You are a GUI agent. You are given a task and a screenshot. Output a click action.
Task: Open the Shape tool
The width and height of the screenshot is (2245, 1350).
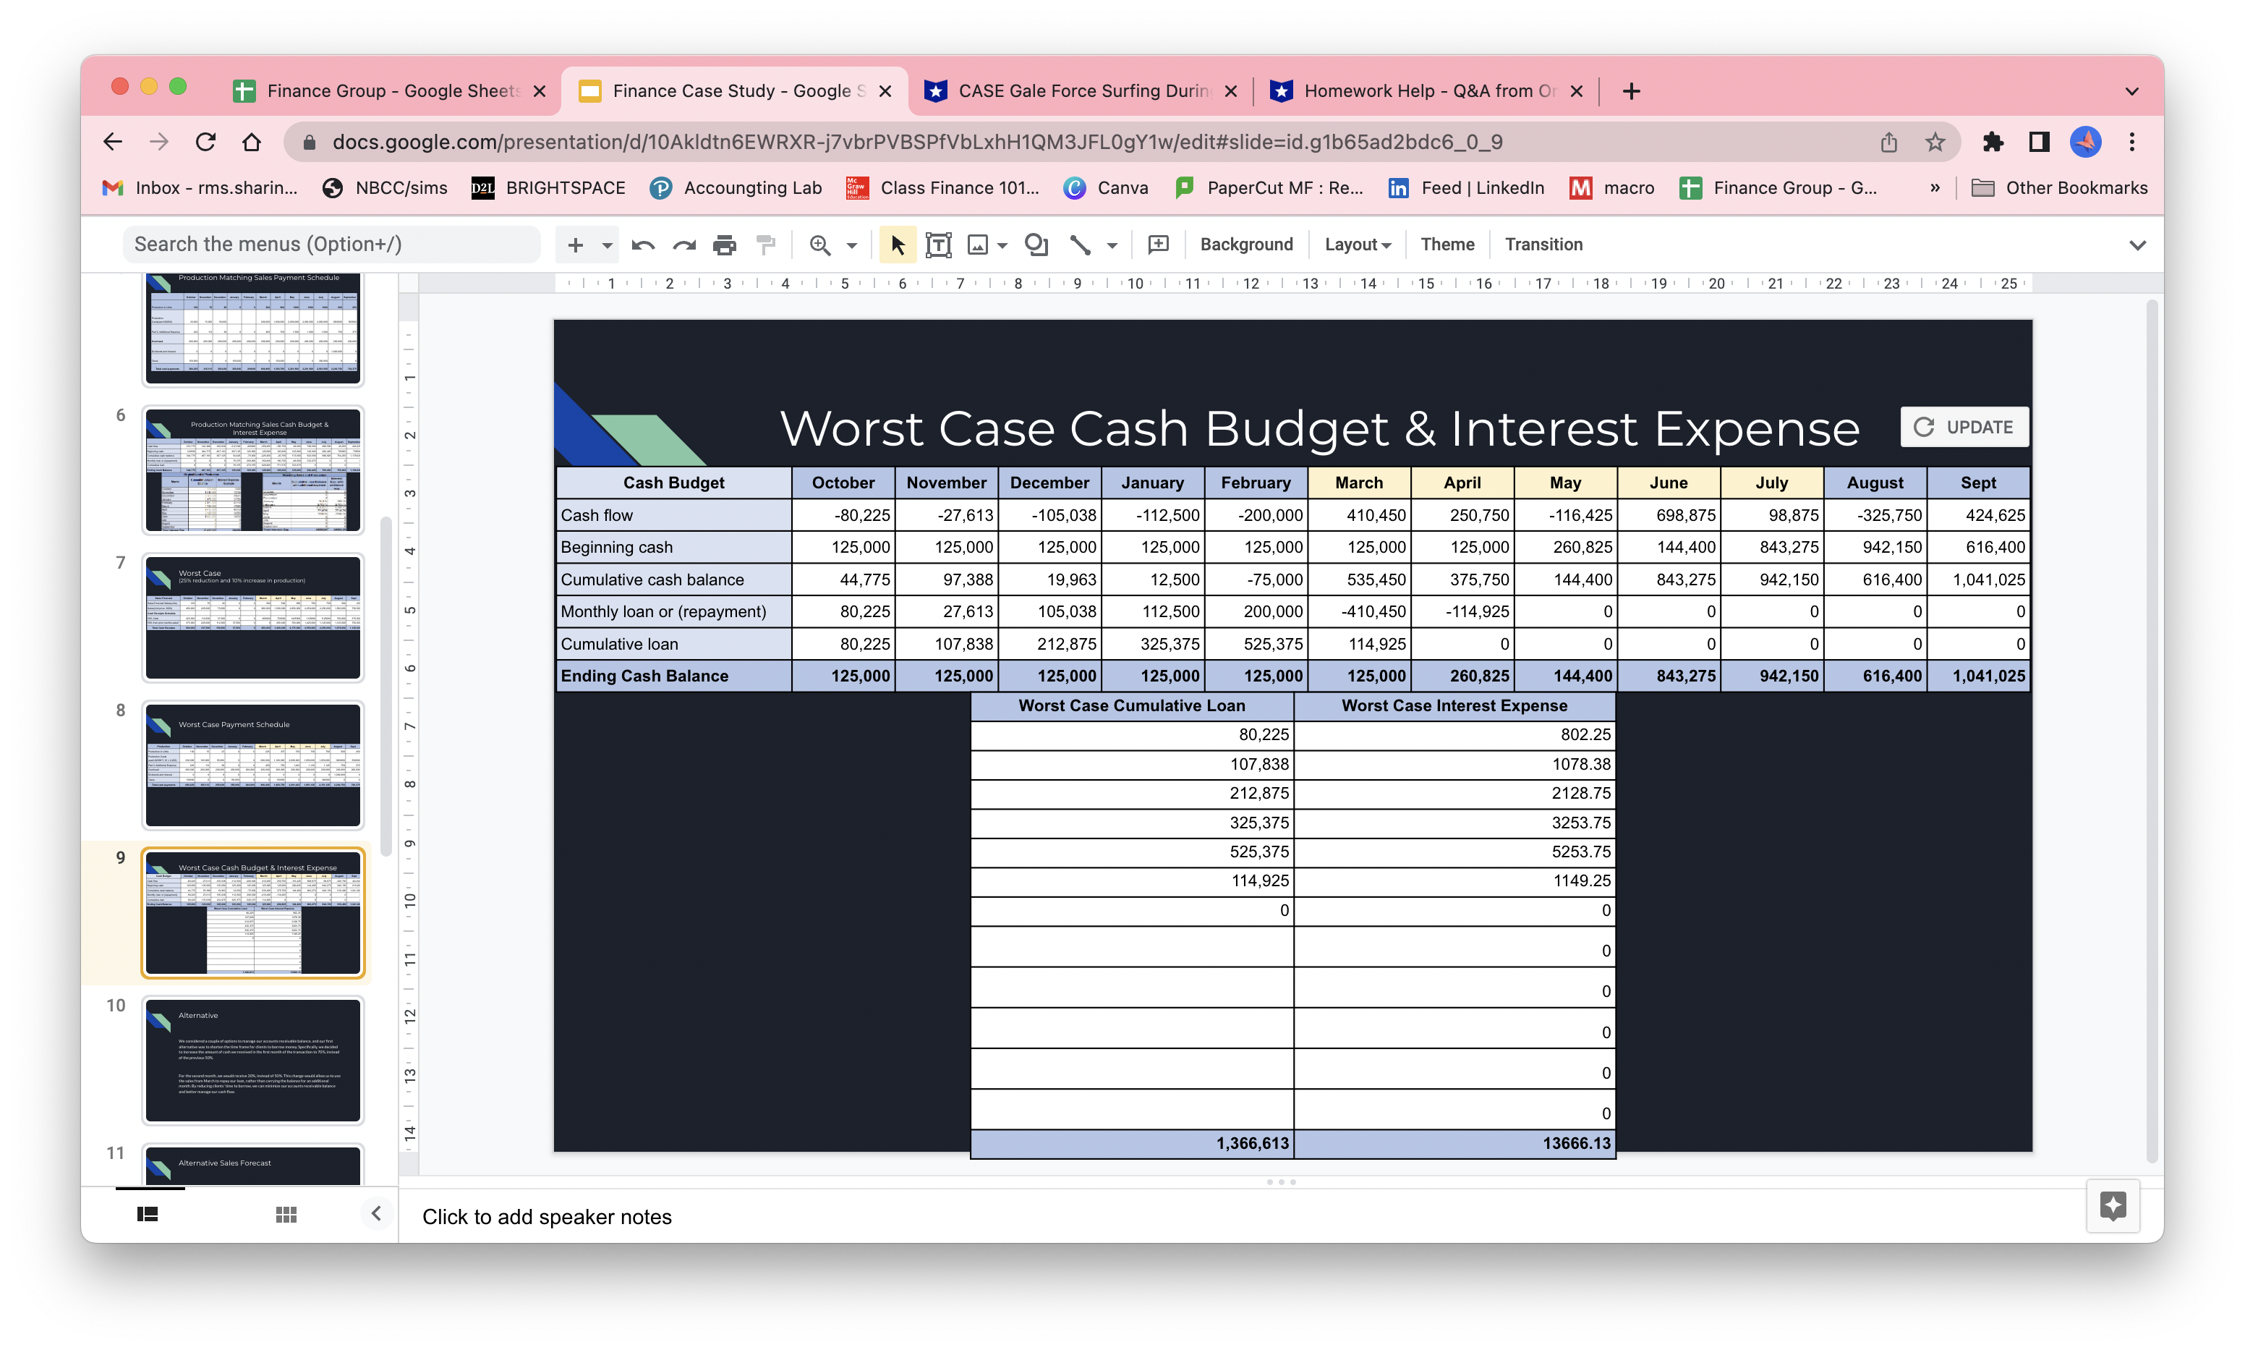[x=1036, y=245]
